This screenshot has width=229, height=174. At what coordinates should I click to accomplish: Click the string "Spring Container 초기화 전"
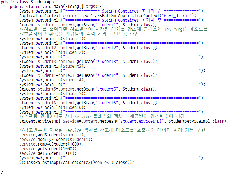point(132,11)
